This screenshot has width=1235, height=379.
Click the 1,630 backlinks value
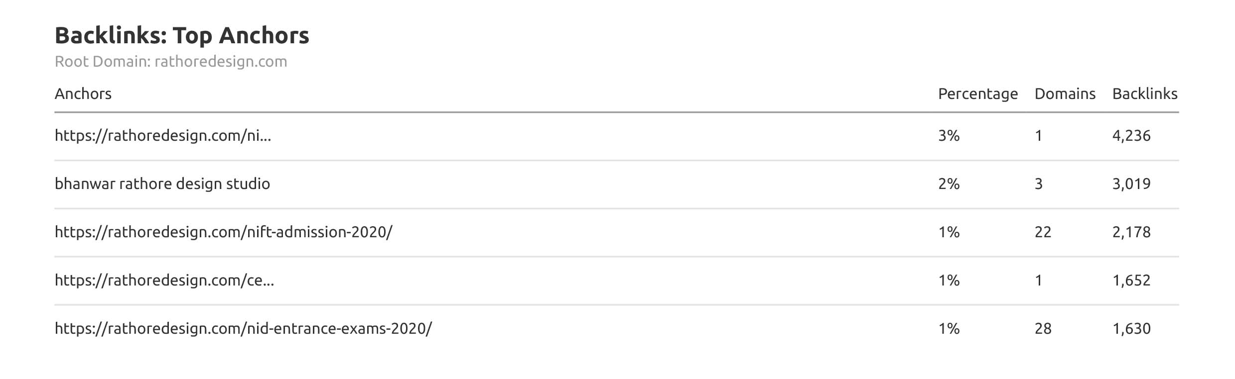point(1131,329)
